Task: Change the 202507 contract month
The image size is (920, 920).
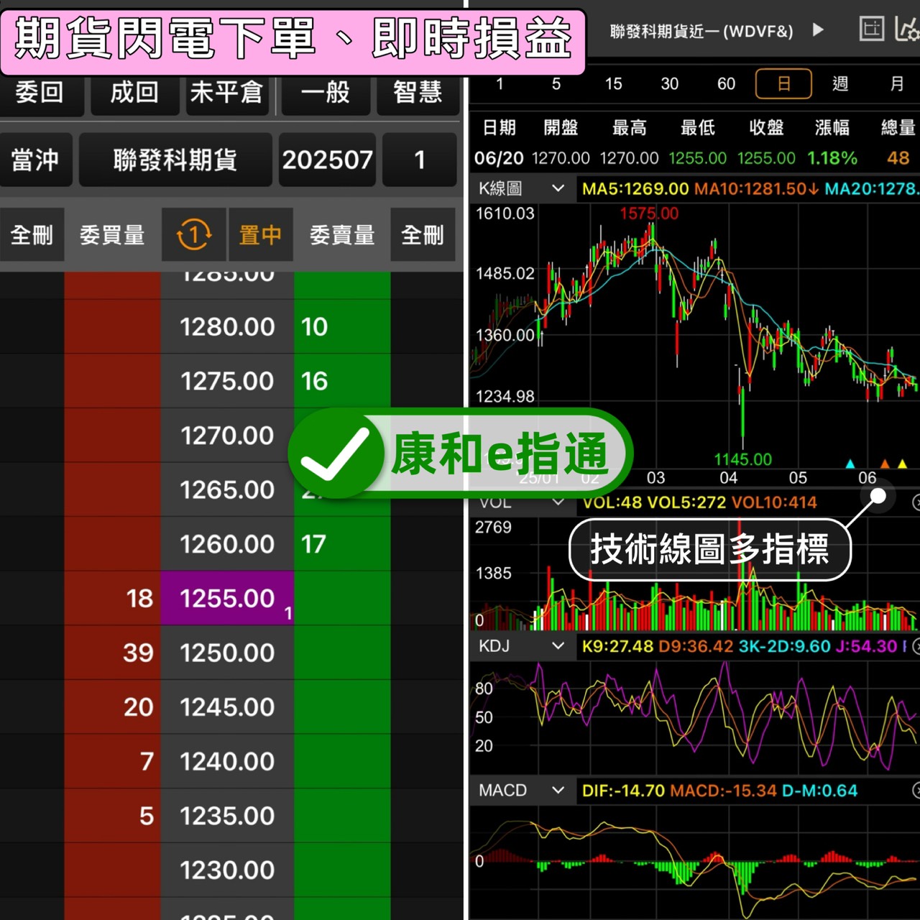Action: tap(327, 160)
